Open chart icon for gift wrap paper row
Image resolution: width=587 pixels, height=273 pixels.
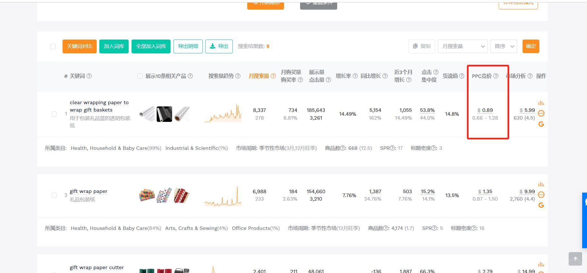(x=541, y=184)
